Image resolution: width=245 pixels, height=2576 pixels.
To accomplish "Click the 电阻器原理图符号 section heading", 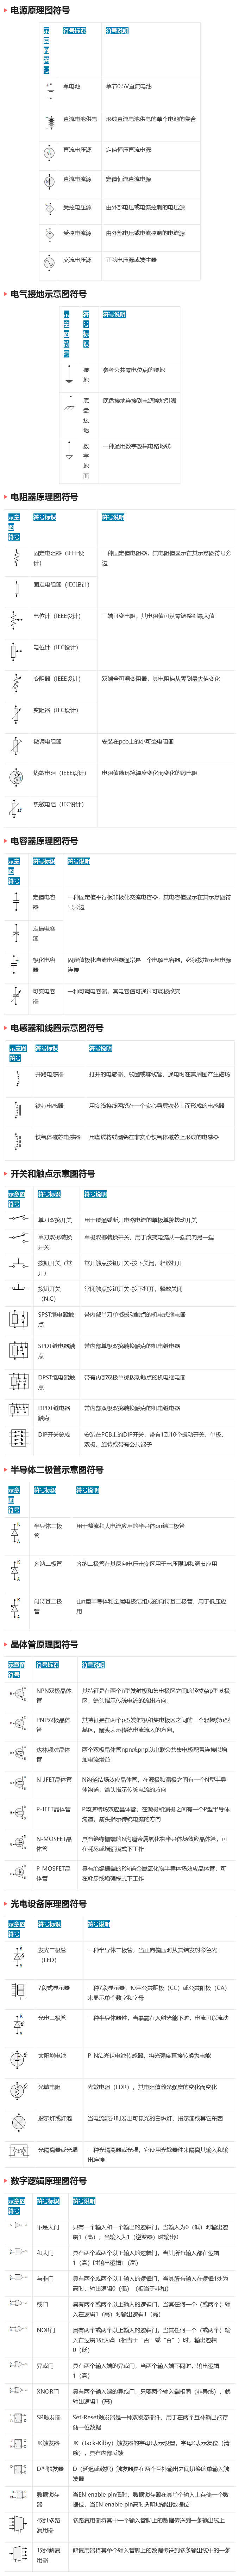I will 45,497.
